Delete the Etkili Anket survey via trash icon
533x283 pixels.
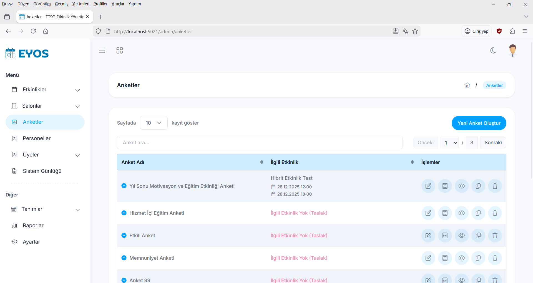(495, 236)
